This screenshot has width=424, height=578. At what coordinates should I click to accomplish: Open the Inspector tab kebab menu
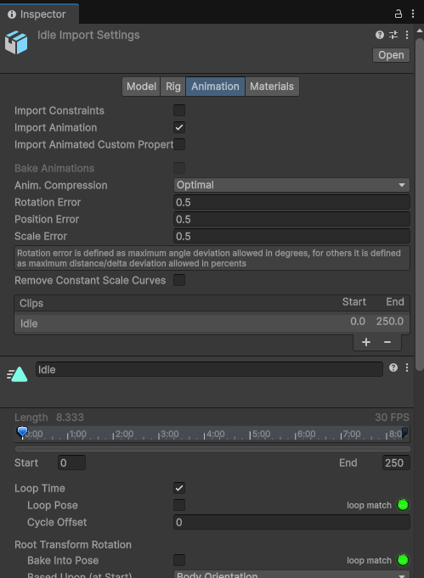[x=413, y=14]
